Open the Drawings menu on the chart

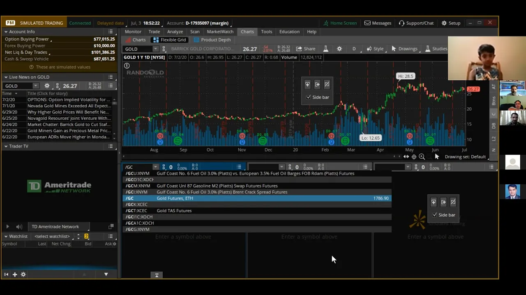tap(404, 49)
